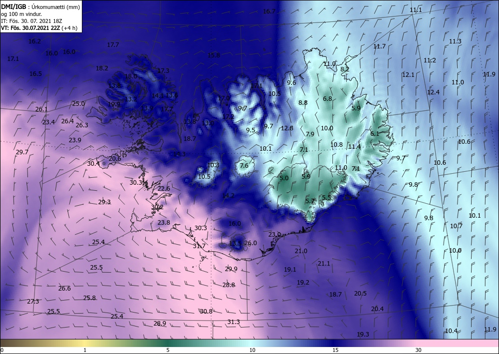Click the map value 11.1

416,10
